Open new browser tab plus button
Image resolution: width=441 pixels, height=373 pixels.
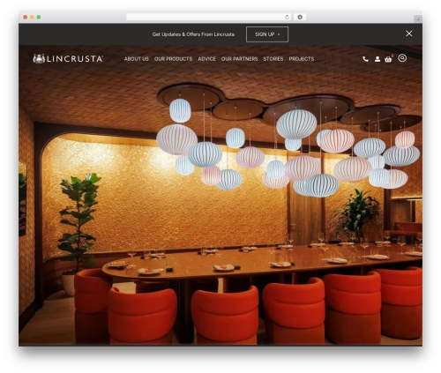click(418, 19)
